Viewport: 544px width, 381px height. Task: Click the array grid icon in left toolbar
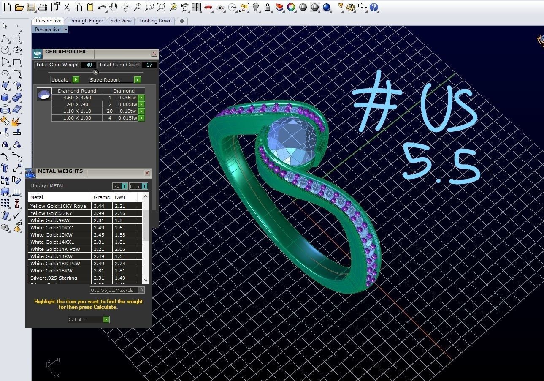5,204
